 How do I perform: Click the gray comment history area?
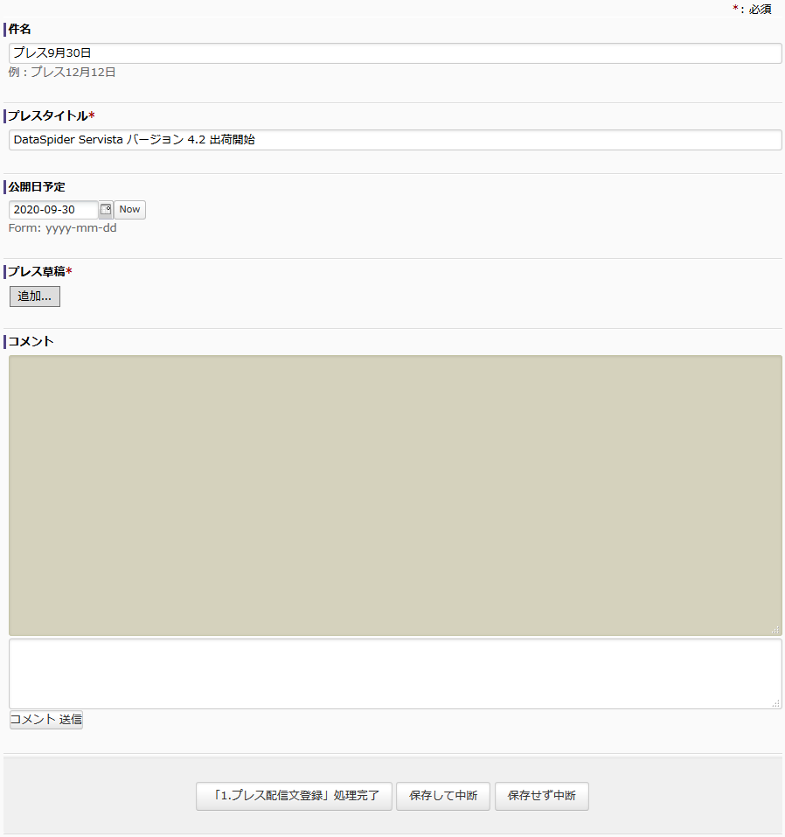click(395, 495)
